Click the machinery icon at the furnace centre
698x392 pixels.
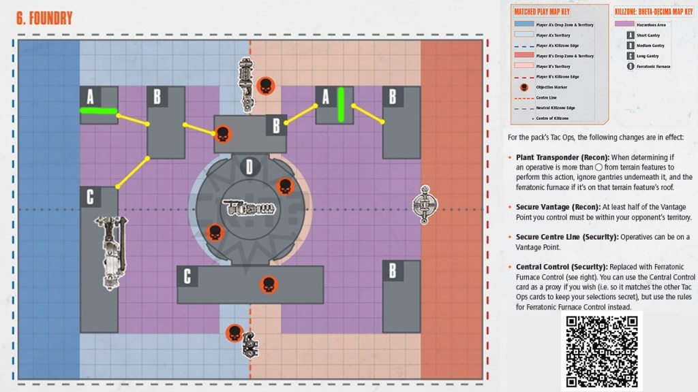point(249,208)
